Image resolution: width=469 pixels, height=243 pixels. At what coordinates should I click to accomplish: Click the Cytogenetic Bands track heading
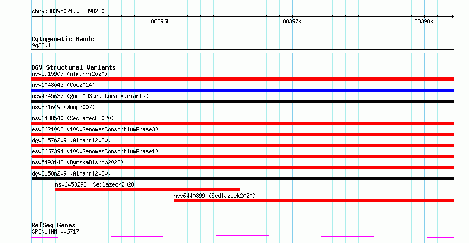point(63,39)
